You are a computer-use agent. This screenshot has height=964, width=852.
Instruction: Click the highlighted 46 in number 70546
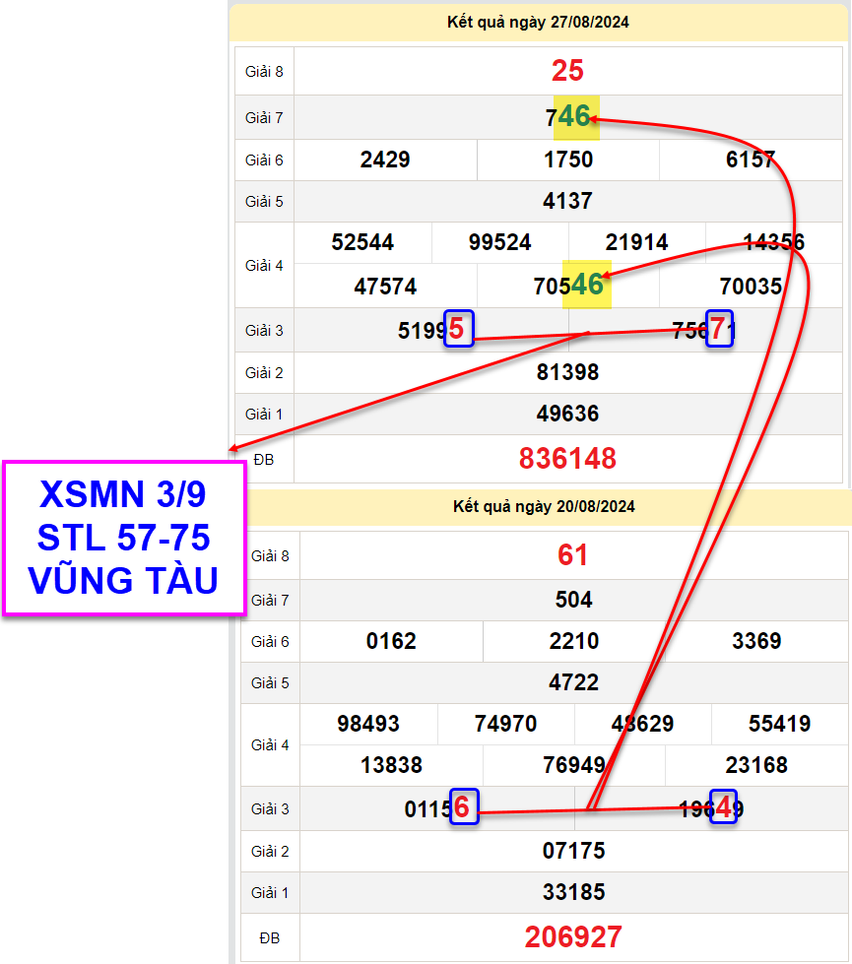pyautogui.click(x=588, y=286)
